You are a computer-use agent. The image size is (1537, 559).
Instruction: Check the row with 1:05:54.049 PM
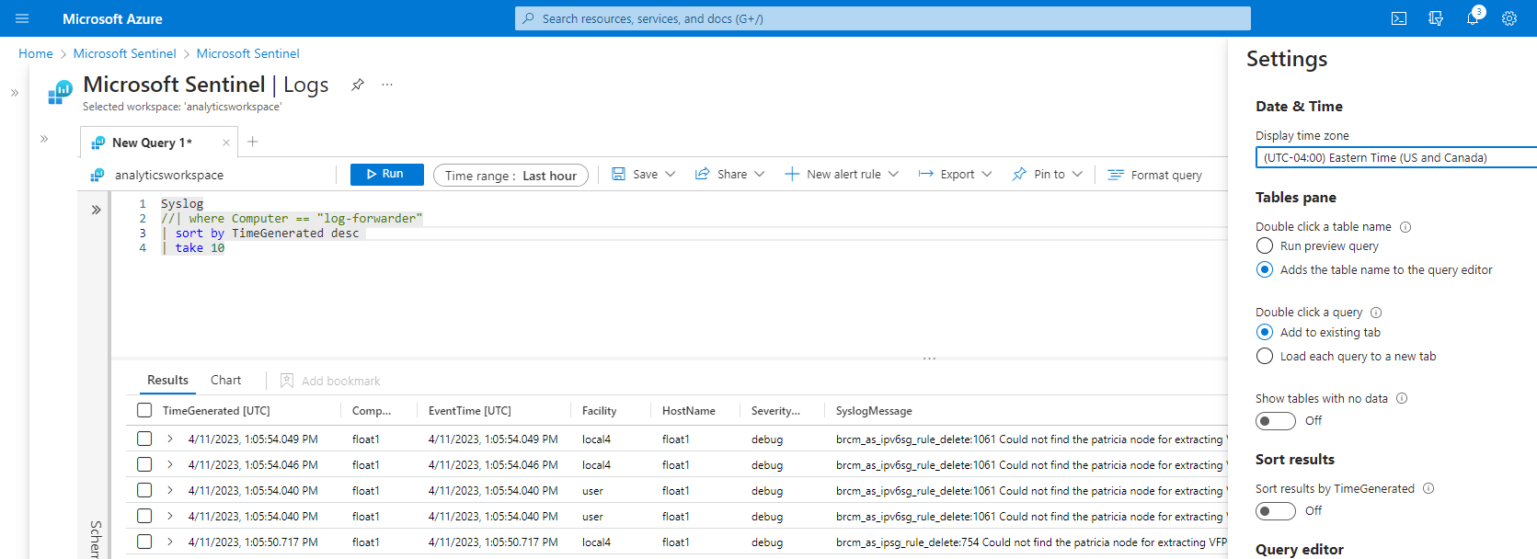tap(144, 439)
